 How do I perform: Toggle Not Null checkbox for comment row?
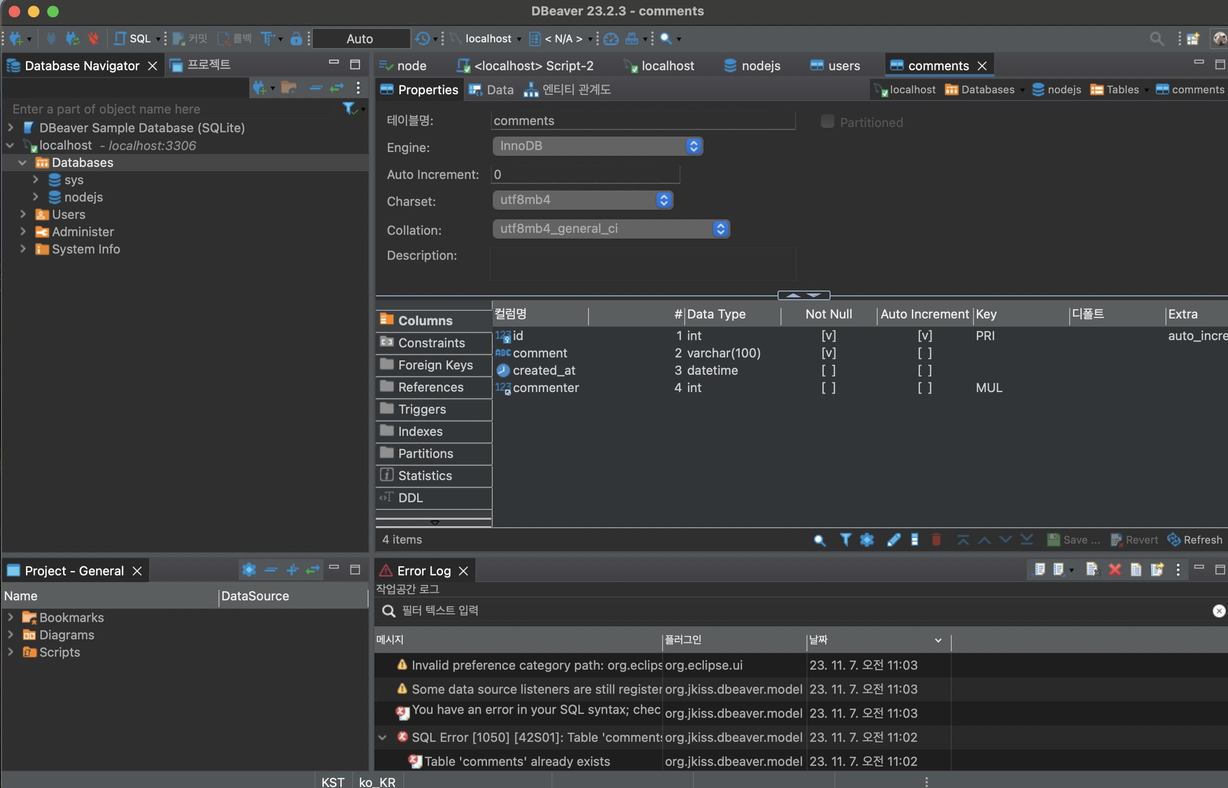point(829,353)
